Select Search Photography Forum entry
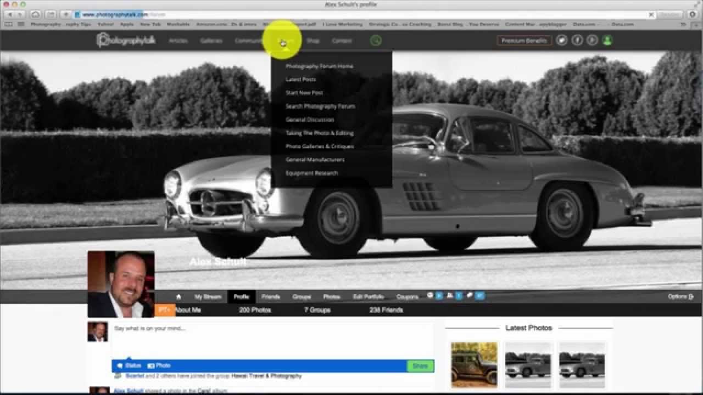Image resolution: width=703 pixels, height=395 pixels. (x=320, y=106)
